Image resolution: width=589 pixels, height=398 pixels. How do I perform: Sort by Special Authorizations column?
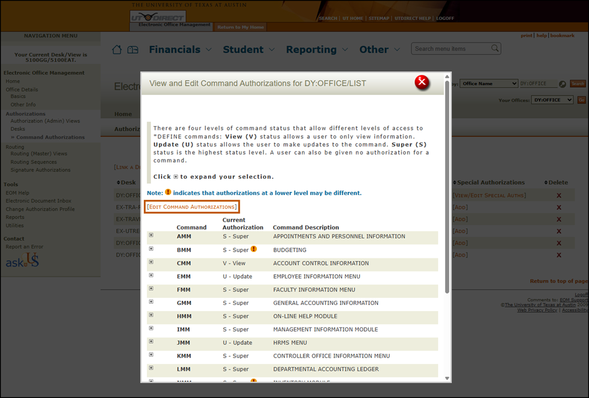[489, 182]
